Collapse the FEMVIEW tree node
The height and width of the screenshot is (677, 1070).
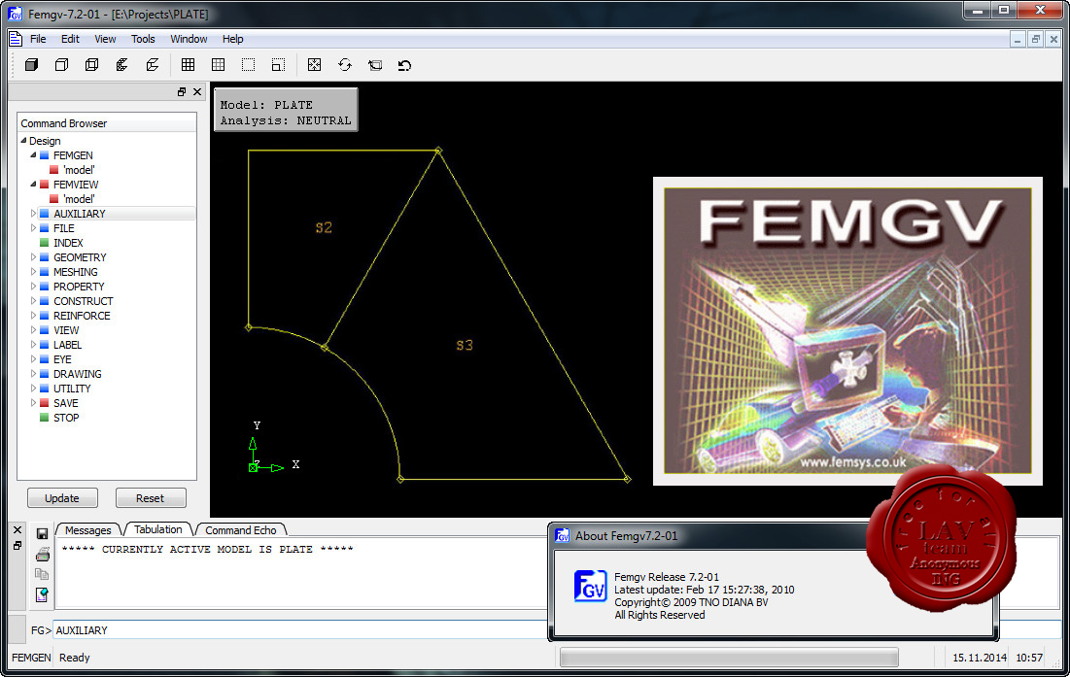coord(33,185)
